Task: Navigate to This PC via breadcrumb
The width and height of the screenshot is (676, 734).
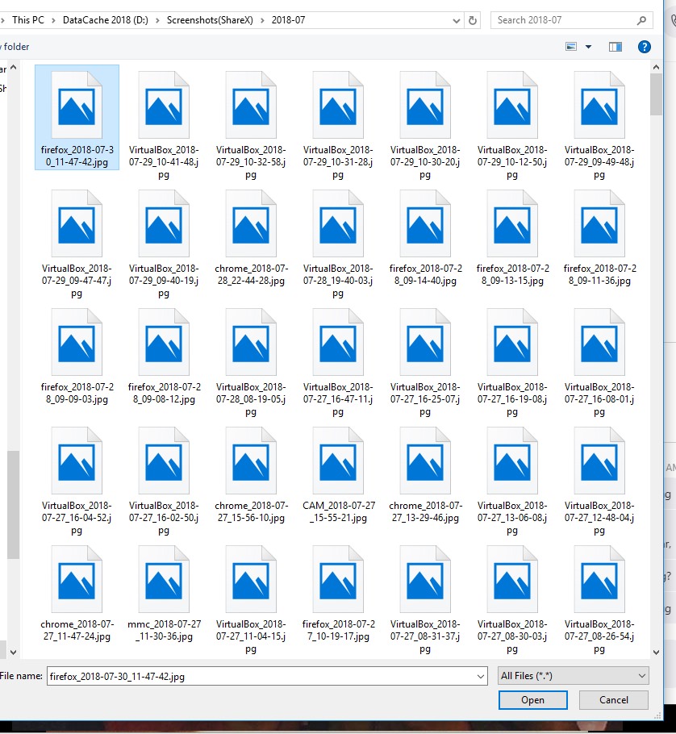Action: [x=27, y=19]
